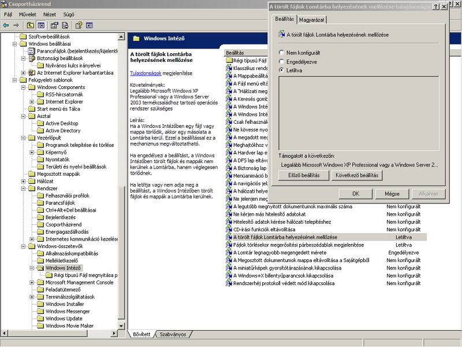Expand the Terminálszolgáltatások tree node
The height and width of the screenshot is (347, 462).
coord(32,297)
